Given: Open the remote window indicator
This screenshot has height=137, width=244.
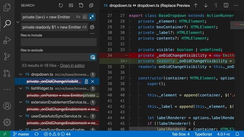Looking at the screenshot, I should (x=5, y=134).
